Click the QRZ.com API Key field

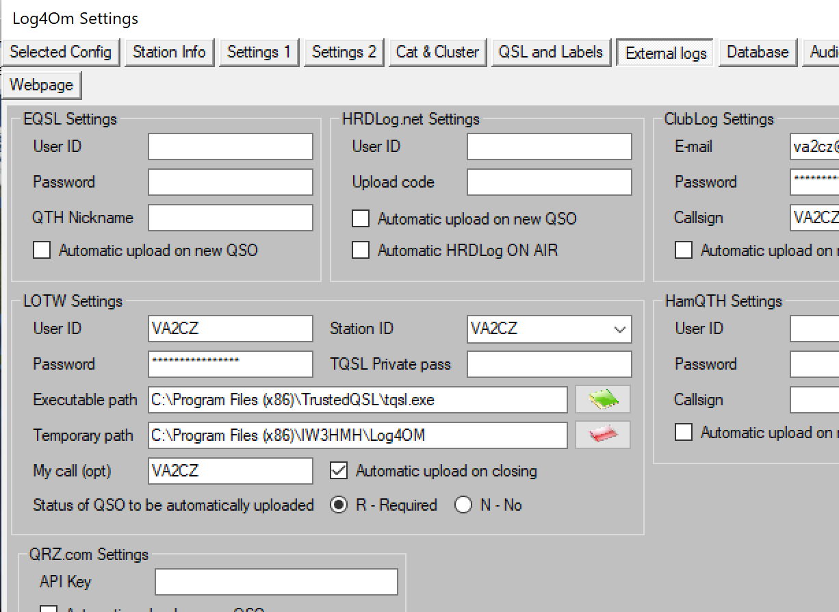click(x=276, y=582)
